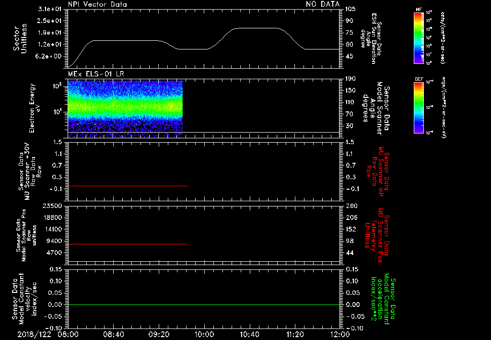The height and width of the screenshot is (340, 491).
Task: Click the DEF rainbow color bar
Action: (419, 108)
